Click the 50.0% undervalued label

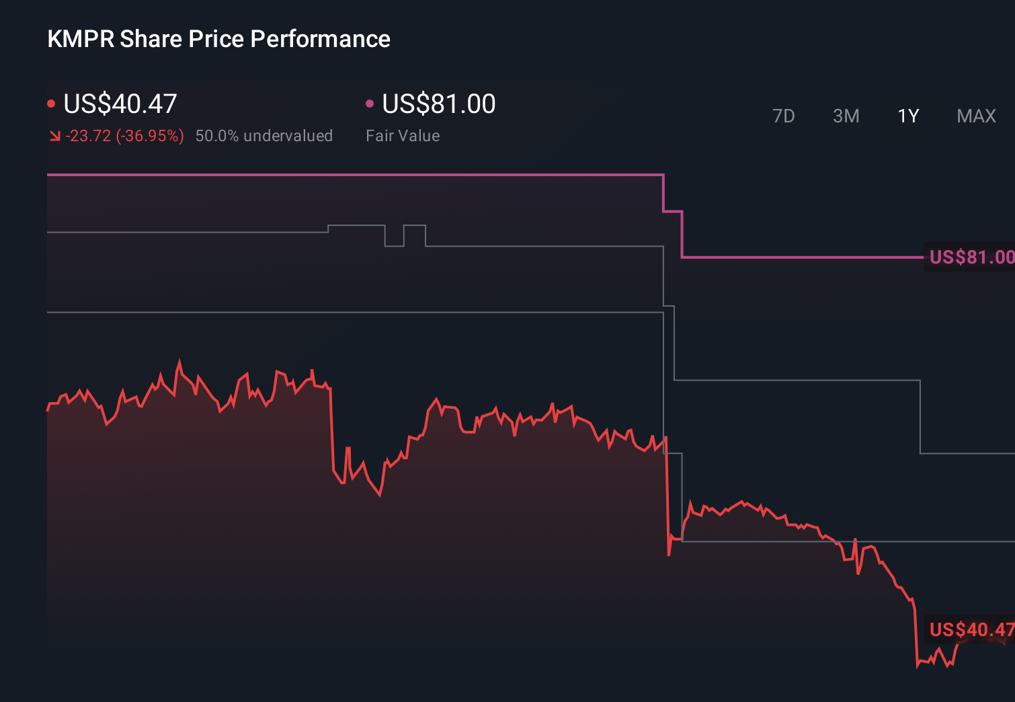(264, 135)
